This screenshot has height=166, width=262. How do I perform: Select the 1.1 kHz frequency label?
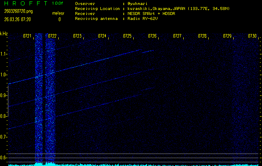4,54
